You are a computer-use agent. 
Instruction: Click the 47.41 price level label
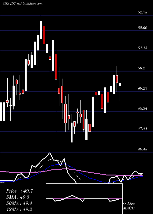coord(143,129)
